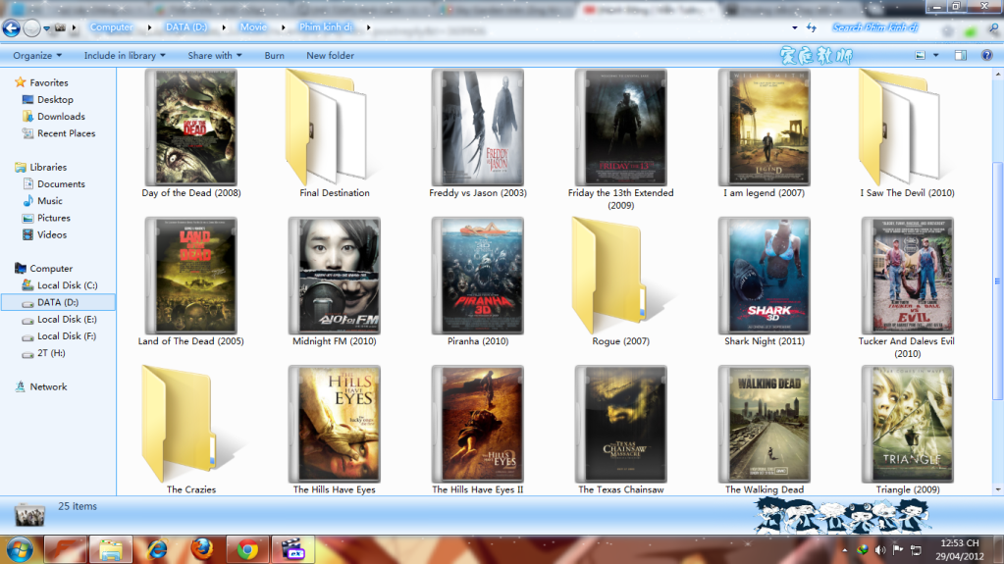The width and height of the screenshot is (1004, 564).
Task: Click the Forward navigation arrow
Action: (31, 27)
